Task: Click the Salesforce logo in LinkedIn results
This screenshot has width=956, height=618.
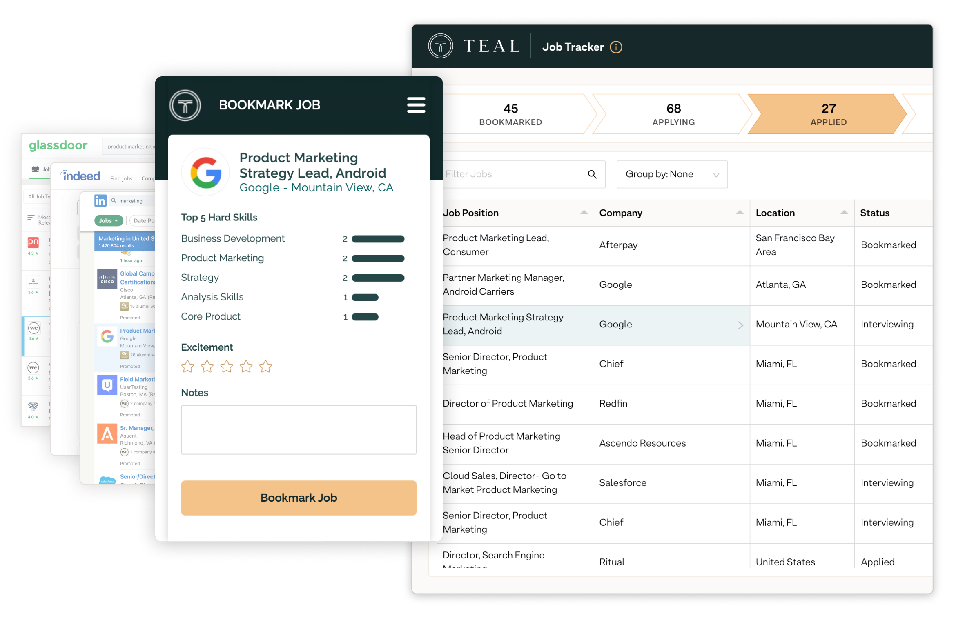Action: point(107,480)
